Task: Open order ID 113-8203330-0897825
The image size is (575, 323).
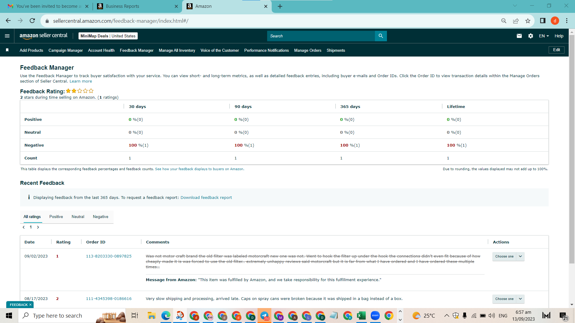Action: (109, 256)
